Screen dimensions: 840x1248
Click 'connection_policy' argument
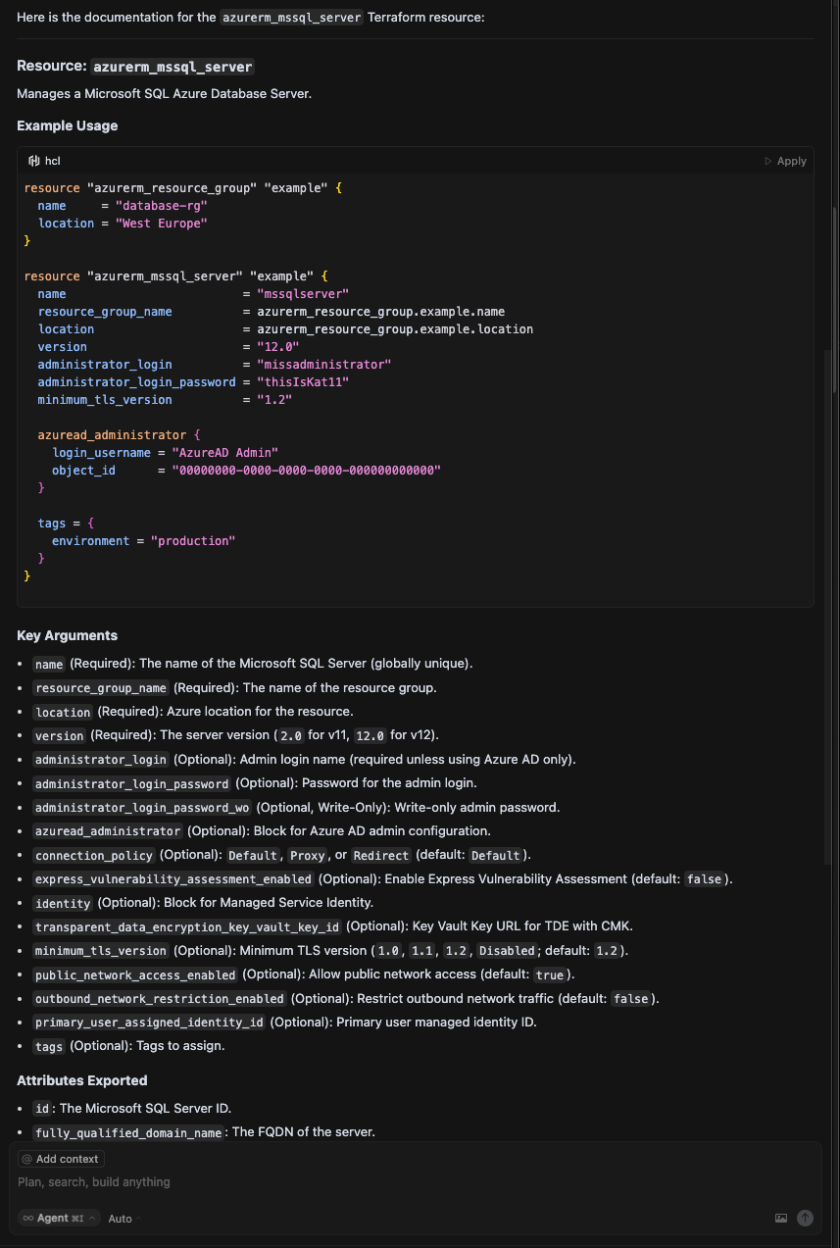click(x=94, y=855)
